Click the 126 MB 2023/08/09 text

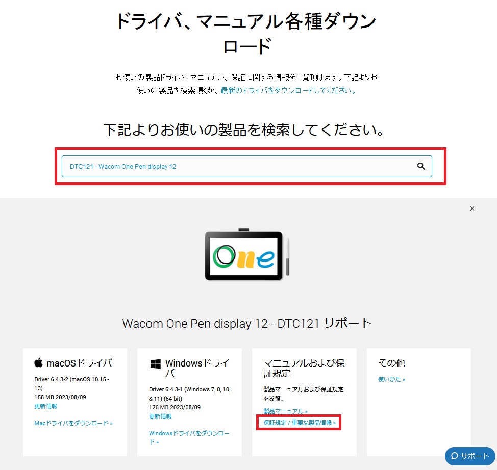[x=175, y=407]
